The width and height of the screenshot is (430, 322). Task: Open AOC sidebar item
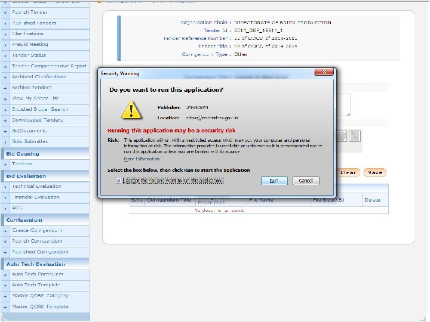[17, 208]
